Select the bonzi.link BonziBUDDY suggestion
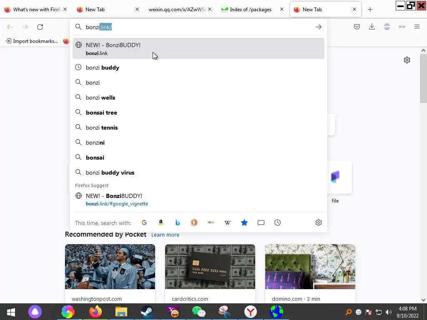The image size is (427, 320). coord(198,48)
